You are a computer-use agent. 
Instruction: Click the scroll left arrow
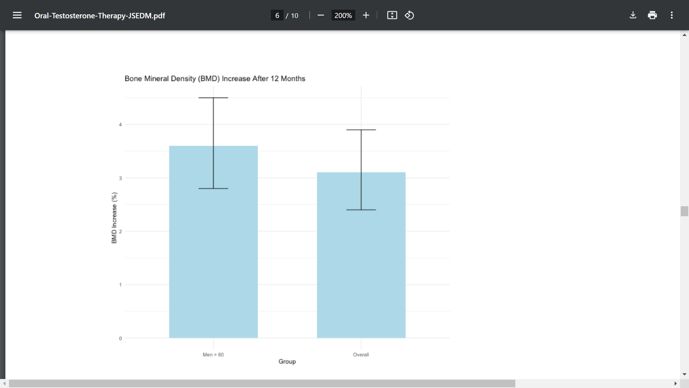point(4,384)
